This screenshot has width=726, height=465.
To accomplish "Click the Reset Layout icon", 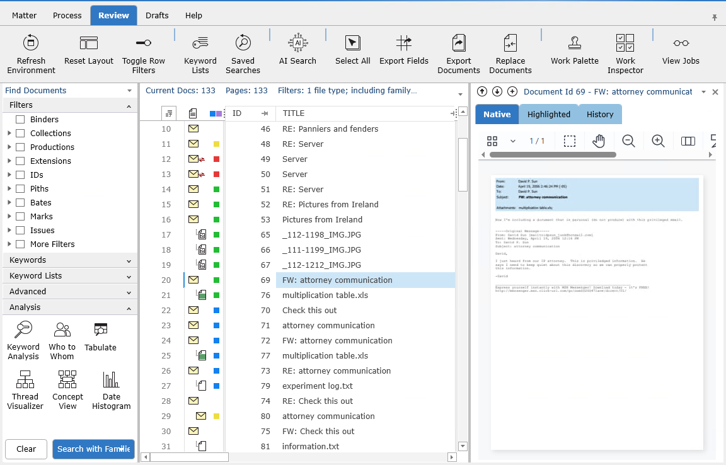I will click(x=88, y=43).
